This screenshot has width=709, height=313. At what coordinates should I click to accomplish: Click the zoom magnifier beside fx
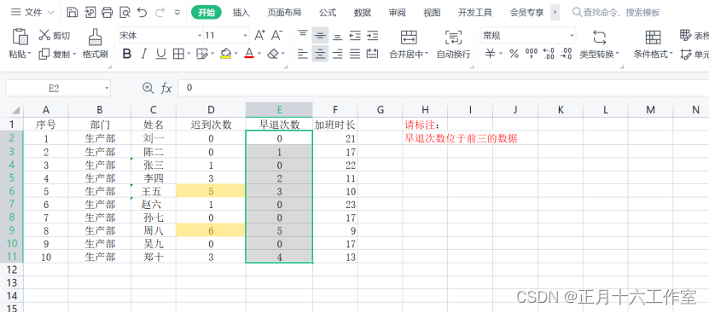click(x=148, y=88)
